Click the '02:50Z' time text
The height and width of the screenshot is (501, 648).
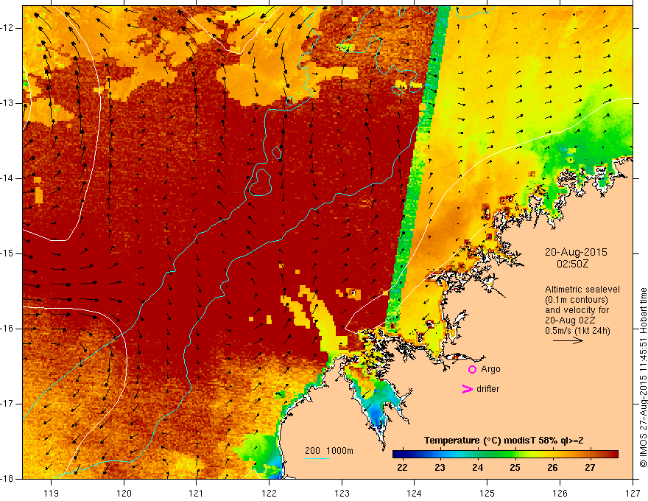click(572, 263)
